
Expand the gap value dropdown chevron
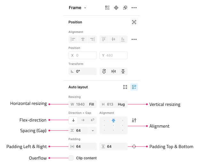(93, 130)
